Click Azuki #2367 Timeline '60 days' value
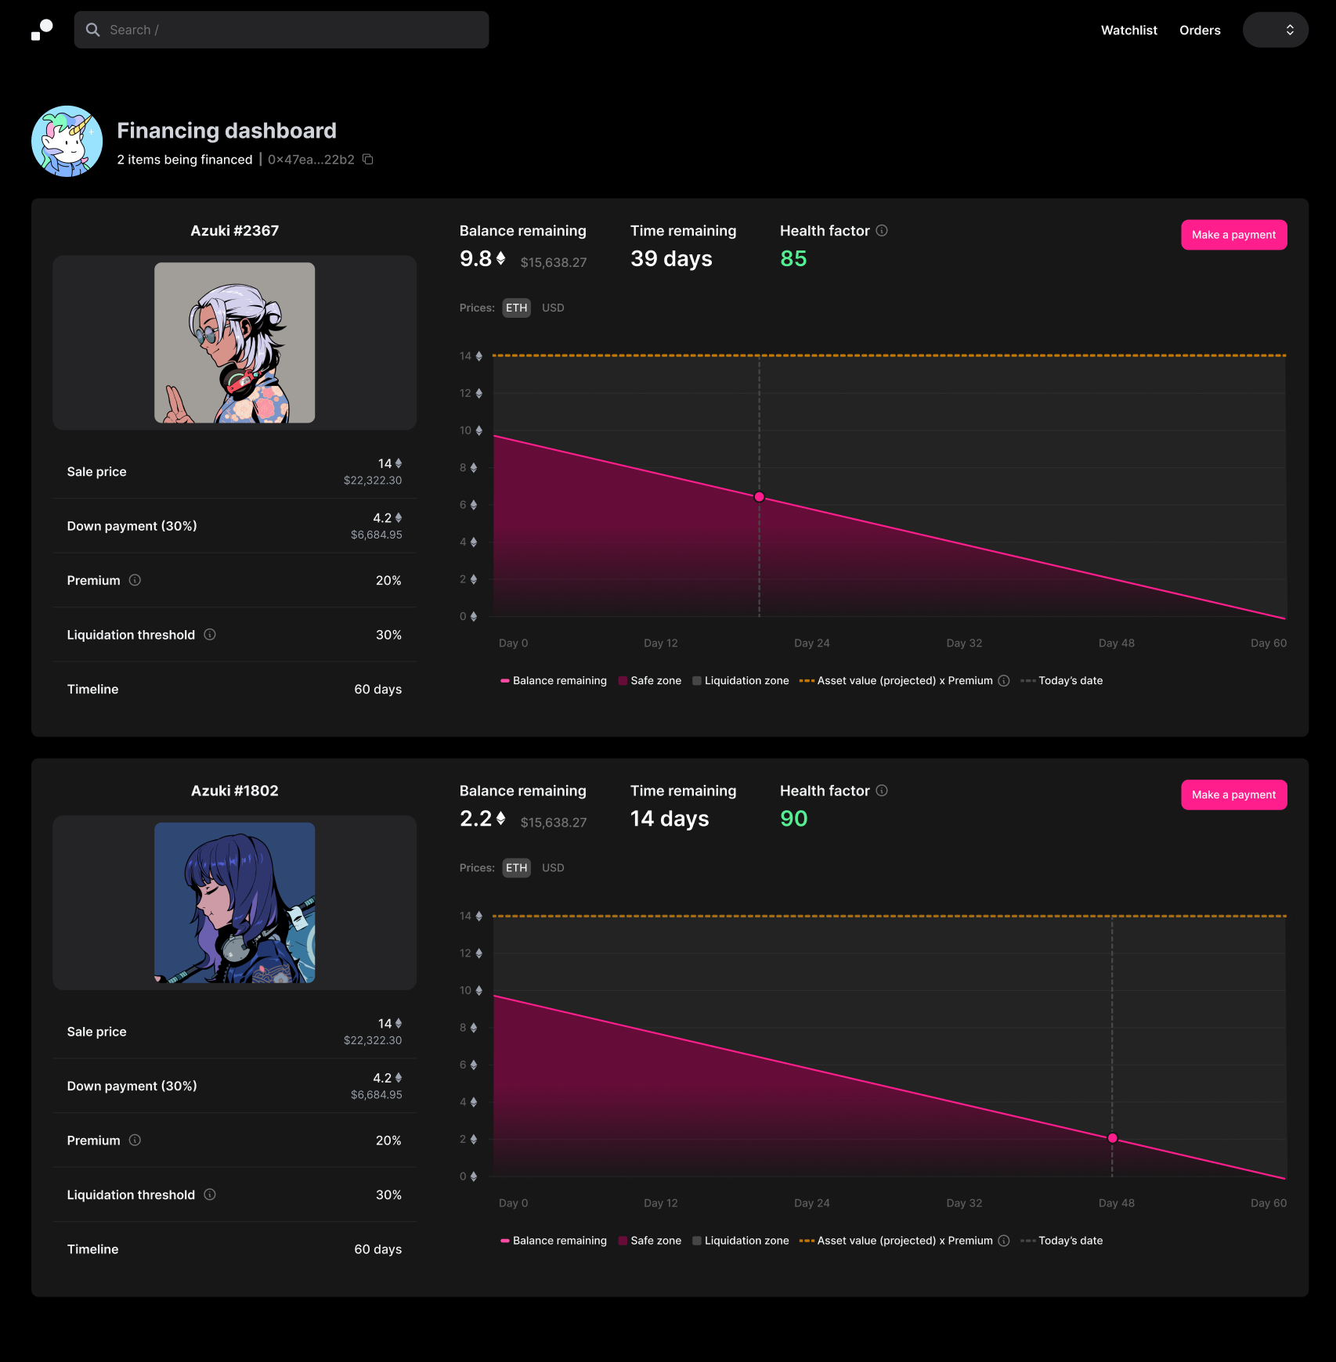 (377, 690)
